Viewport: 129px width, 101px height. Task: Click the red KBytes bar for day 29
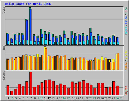114,88
